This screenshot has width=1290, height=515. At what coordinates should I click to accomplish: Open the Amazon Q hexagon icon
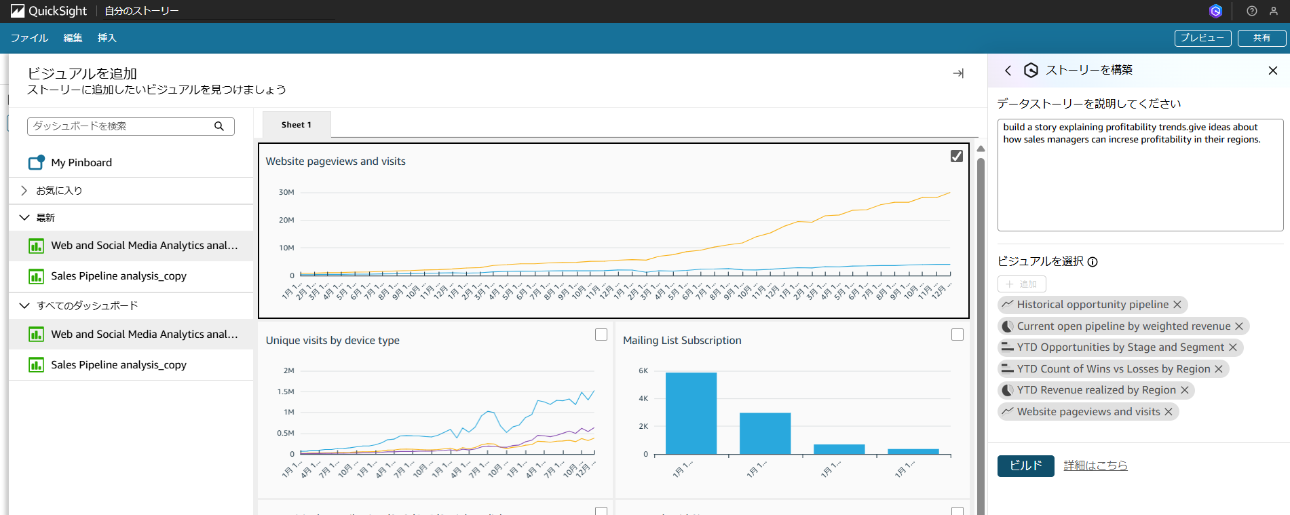(1215, 11)
